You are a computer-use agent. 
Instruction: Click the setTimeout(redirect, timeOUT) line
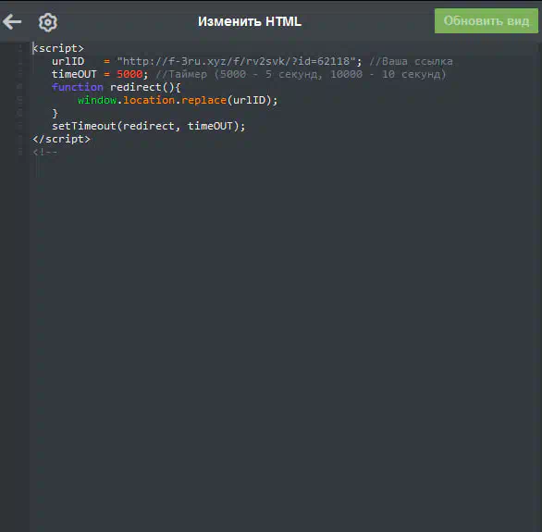coord(148,126)
